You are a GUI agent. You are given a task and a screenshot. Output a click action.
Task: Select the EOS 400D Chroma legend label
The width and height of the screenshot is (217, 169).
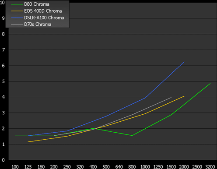point(43,11)
